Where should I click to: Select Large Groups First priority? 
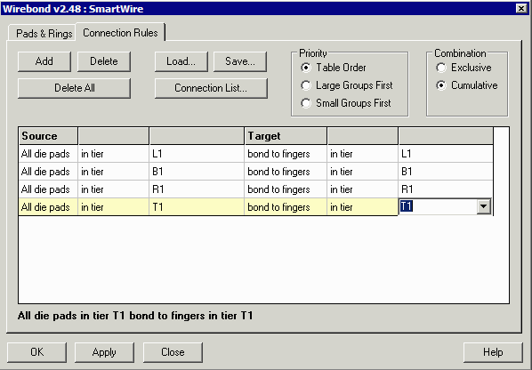[347, 85]
